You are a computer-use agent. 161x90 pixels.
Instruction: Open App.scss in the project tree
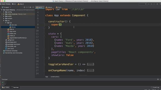[x=13, y=31]
